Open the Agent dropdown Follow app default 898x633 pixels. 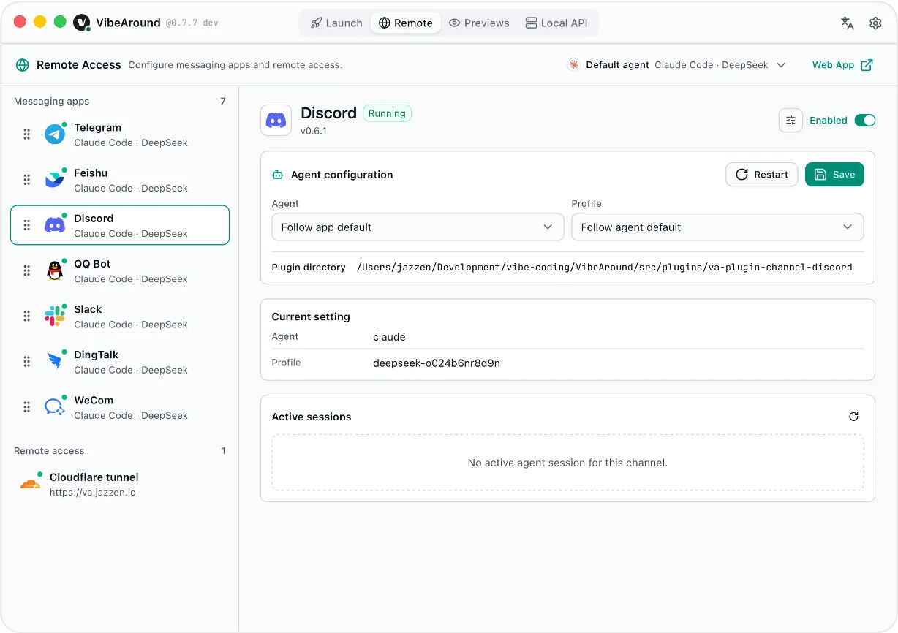click(x=418, y=227)
